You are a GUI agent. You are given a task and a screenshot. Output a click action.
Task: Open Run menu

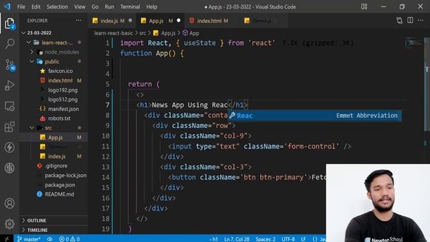coord(109,7)
